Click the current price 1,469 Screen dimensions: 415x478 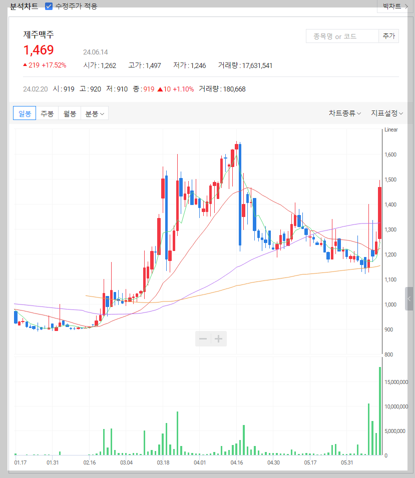click(x=39, y=50)
